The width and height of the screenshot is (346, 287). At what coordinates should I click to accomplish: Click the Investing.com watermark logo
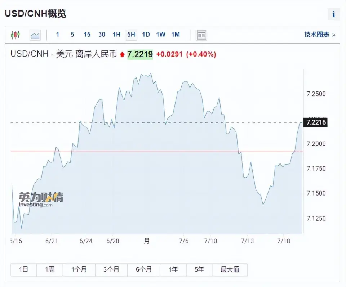pos(41,199)
